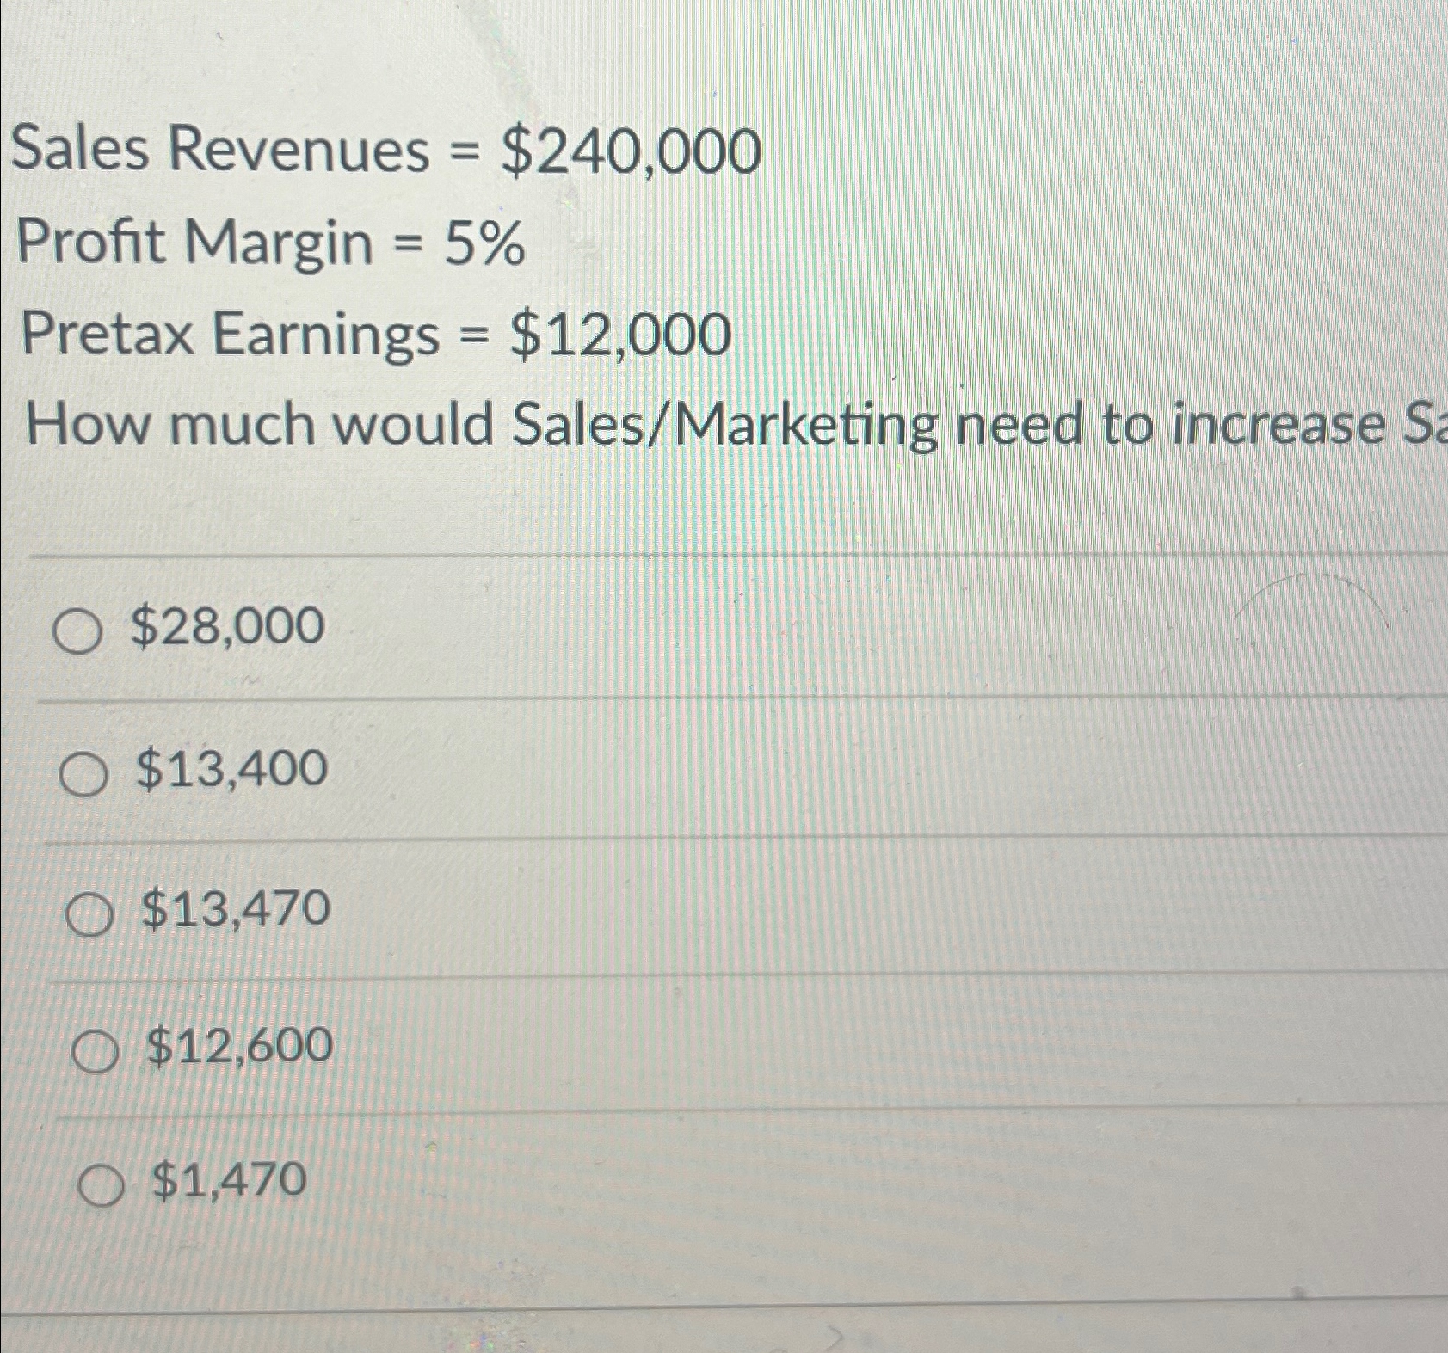
Task: Choose the $13,400 answer option
Action: [x=85, y=772]
